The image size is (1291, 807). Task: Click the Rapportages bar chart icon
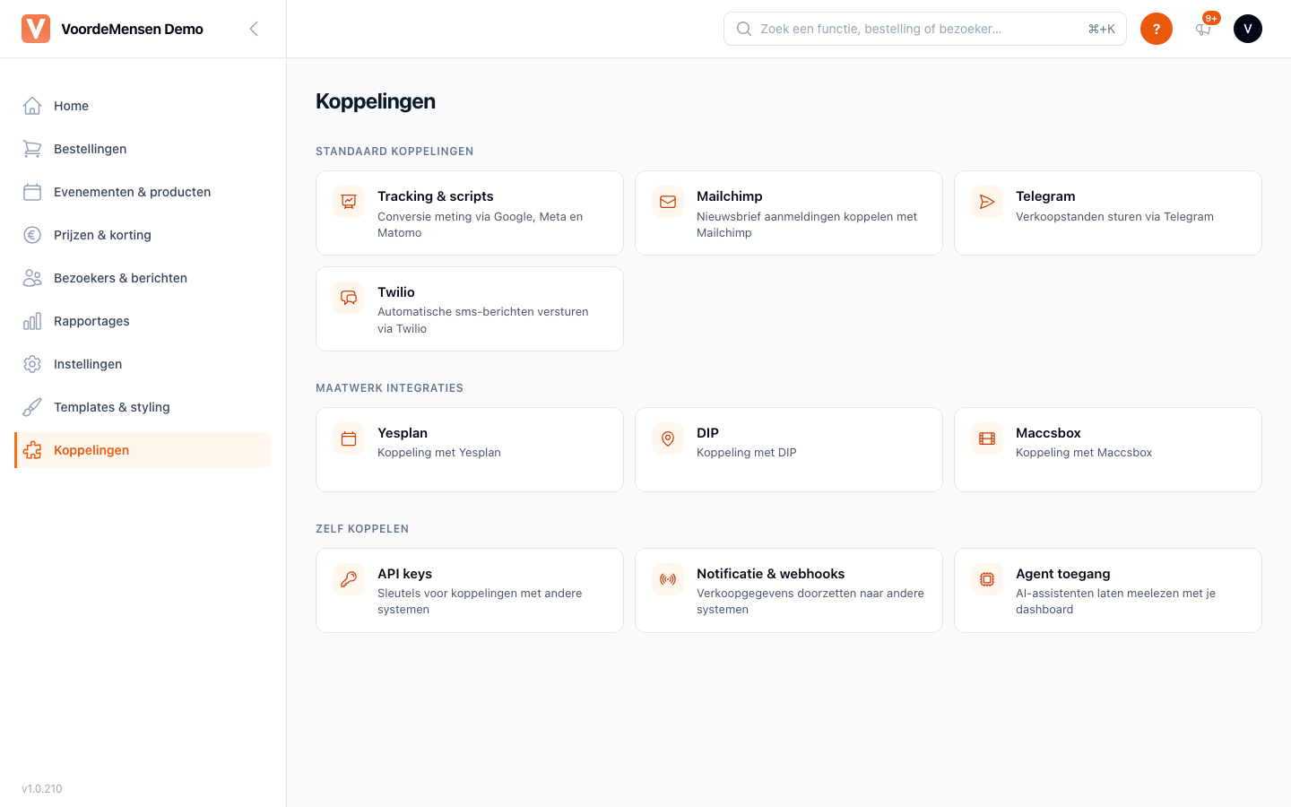click(x=32, y=321)
